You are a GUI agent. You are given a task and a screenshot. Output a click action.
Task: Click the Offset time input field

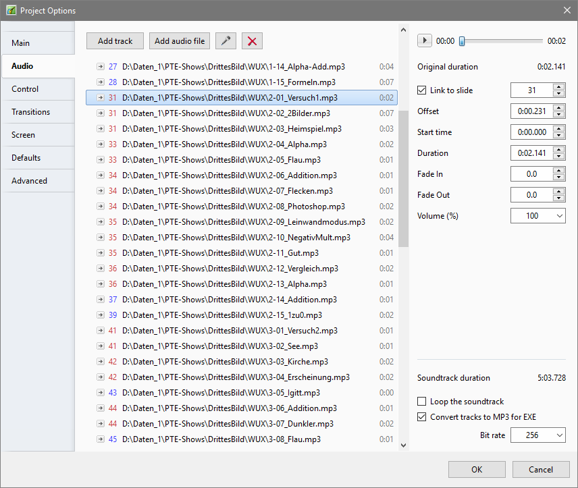tap(531, 111)
